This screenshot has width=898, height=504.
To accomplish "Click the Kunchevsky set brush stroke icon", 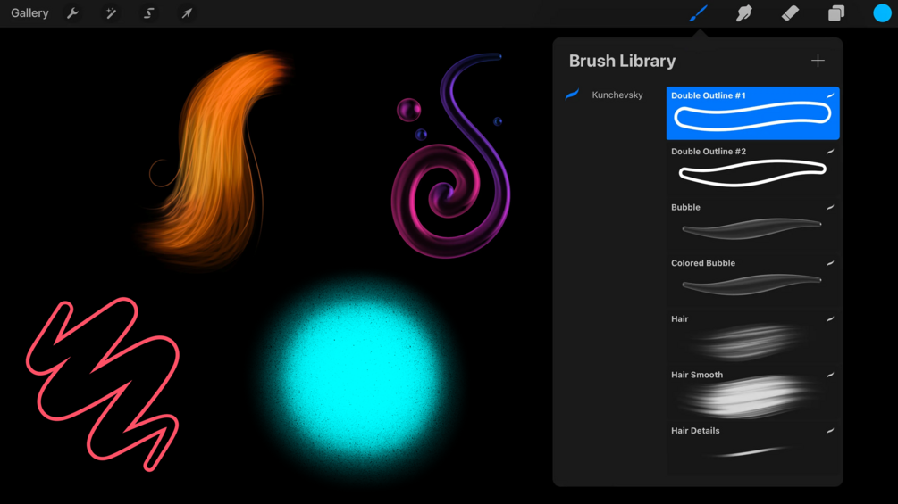I will (572, 95).
